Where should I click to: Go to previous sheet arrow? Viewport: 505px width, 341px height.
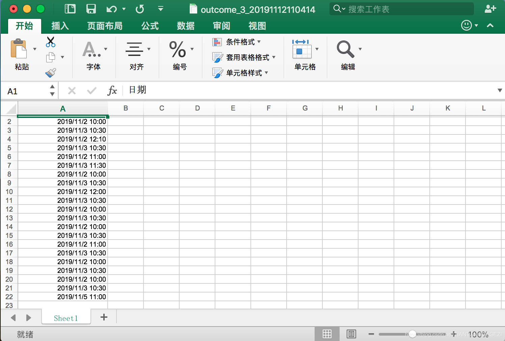tap(14, 318)
